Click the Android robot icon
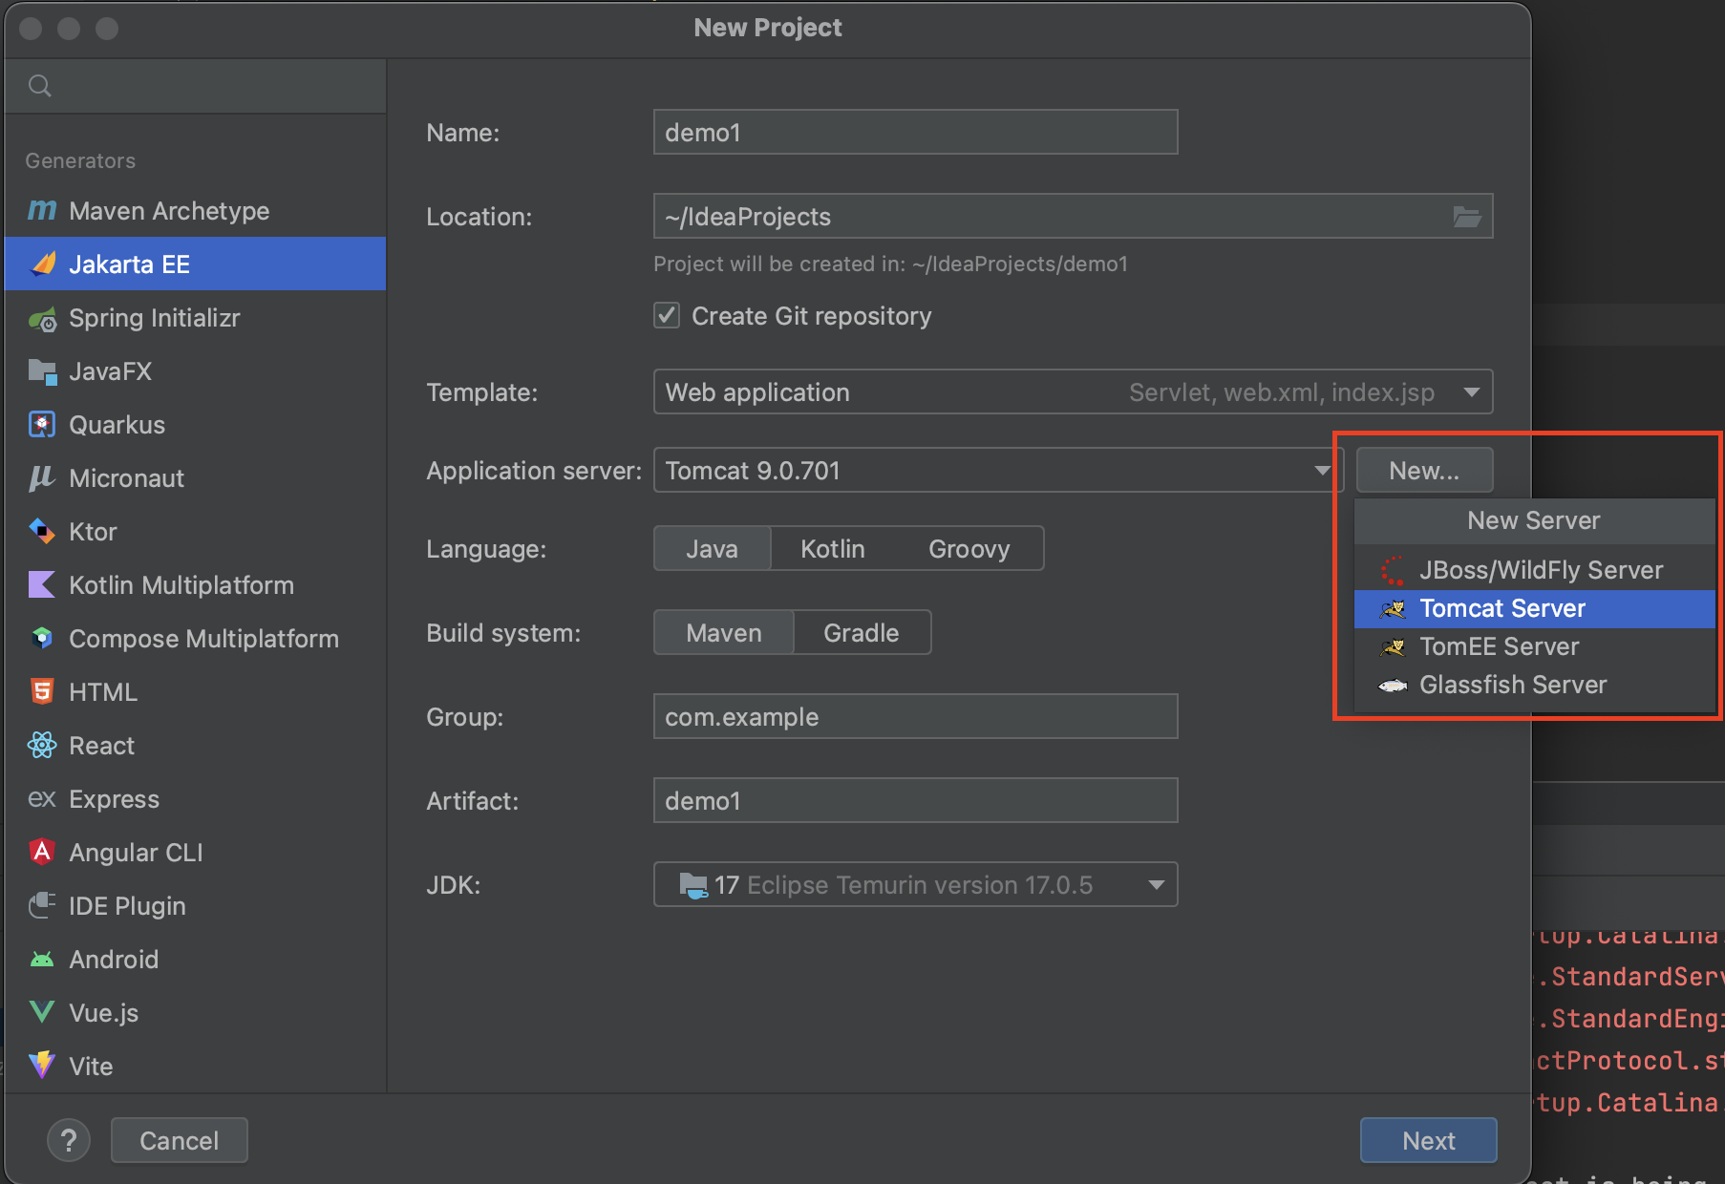The width and height of the screenshot is (1725, 1184). tap(42, 960)
